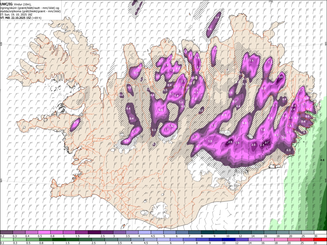
Task: Click the rain scale swatch labeled 2.5
Action: point(98,239)
